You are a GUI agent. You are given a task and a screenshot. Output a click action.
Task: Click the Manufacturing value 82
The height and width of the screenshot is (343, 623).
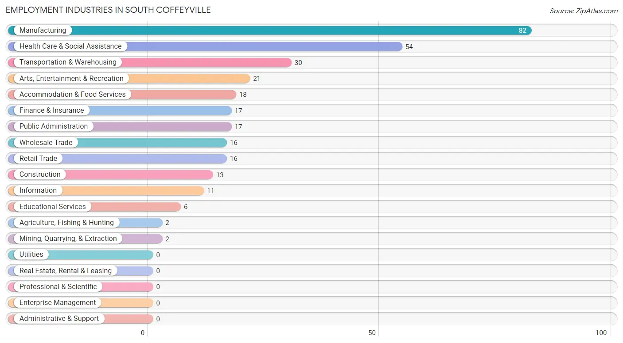(522, 30)
